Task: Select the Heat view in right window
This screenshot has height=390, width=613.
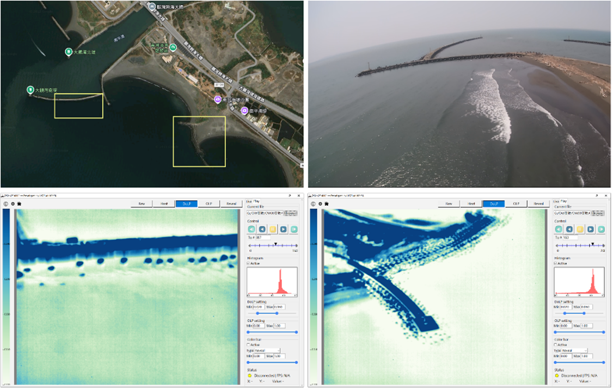Action: click(471, 204)
